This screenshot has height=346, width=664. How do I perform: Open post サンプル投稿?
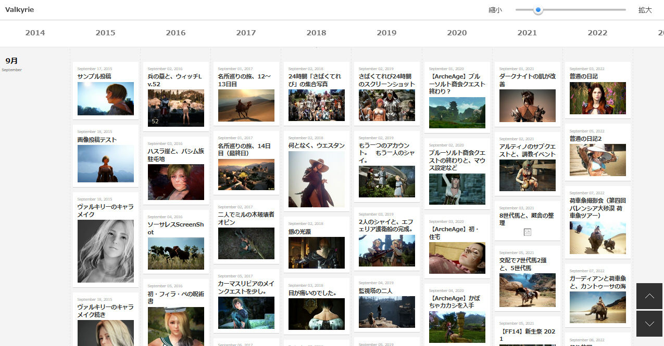94,76
